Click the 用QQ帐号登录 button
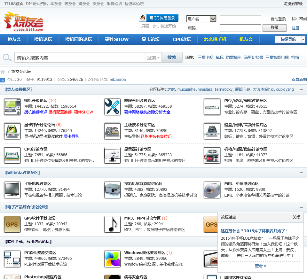Viewport: 307px width, 279px height. 159,18
